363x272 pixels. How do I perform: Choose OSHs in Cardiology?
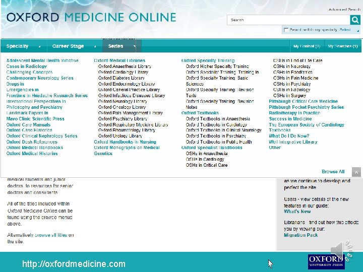[205, 159]
